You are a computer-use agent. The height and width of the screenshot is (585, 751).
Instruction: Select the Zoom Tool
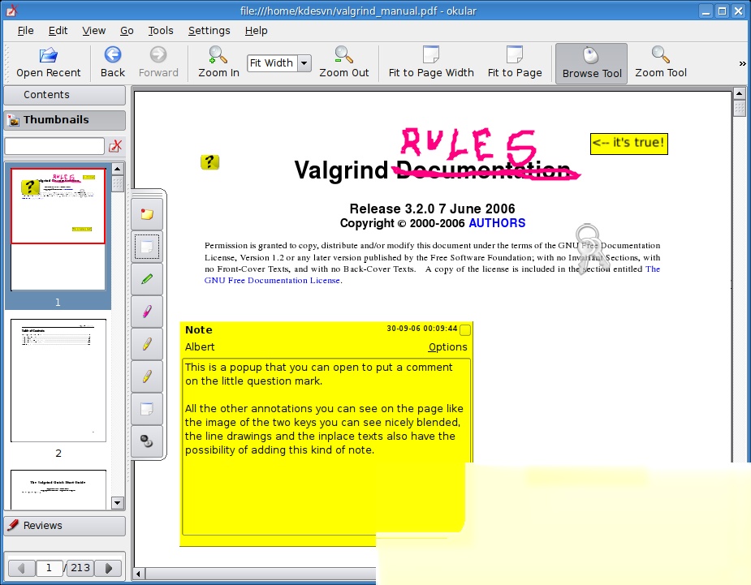661,62
